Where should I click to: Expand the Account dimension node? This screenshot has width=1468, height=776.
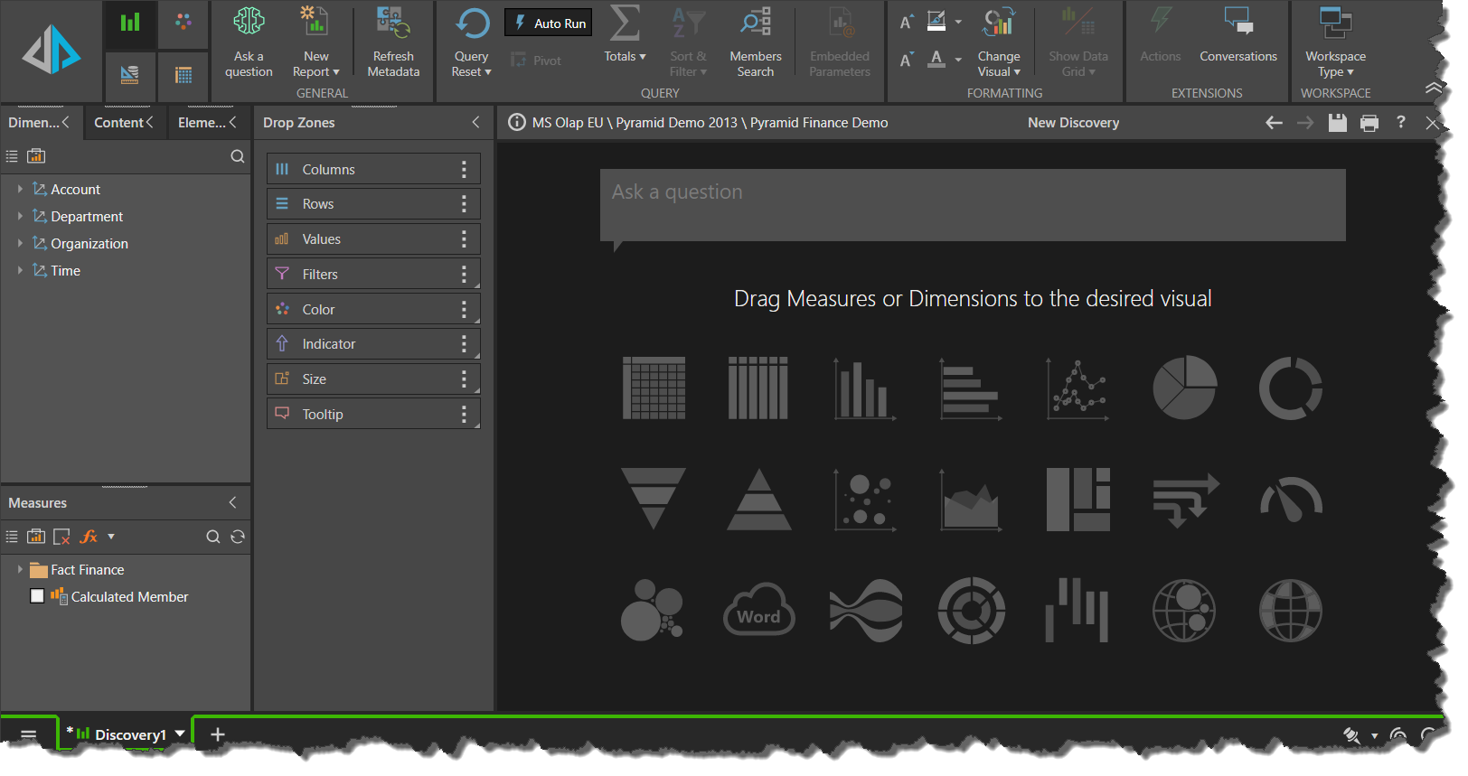pyautogui.click(x=20, y=190)
